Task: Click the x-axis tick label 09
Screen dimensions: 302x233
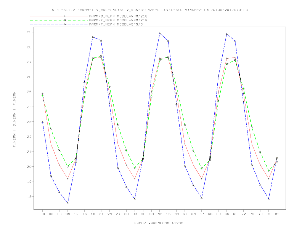Action: point(67,214)
